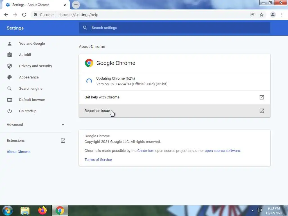
Task: Click the About Chrome page heading
Action: 92,46
